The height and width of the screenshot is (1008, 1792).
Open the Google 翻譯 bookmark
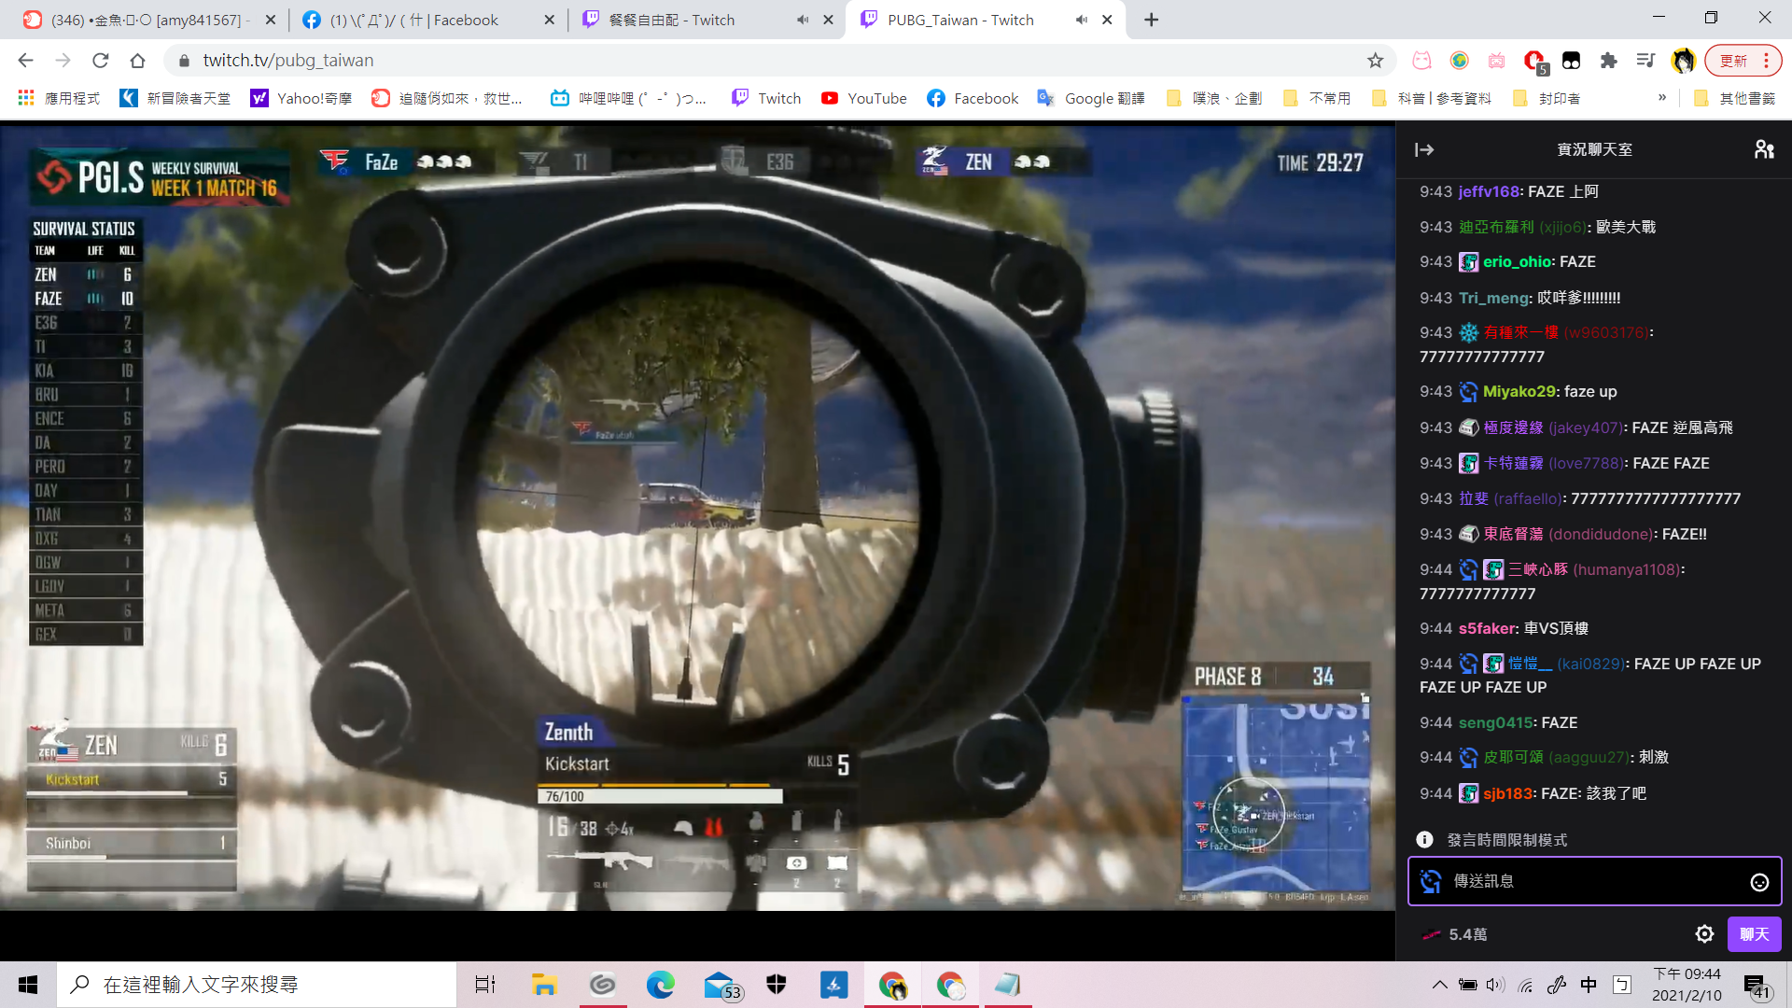pos(1091,98)
